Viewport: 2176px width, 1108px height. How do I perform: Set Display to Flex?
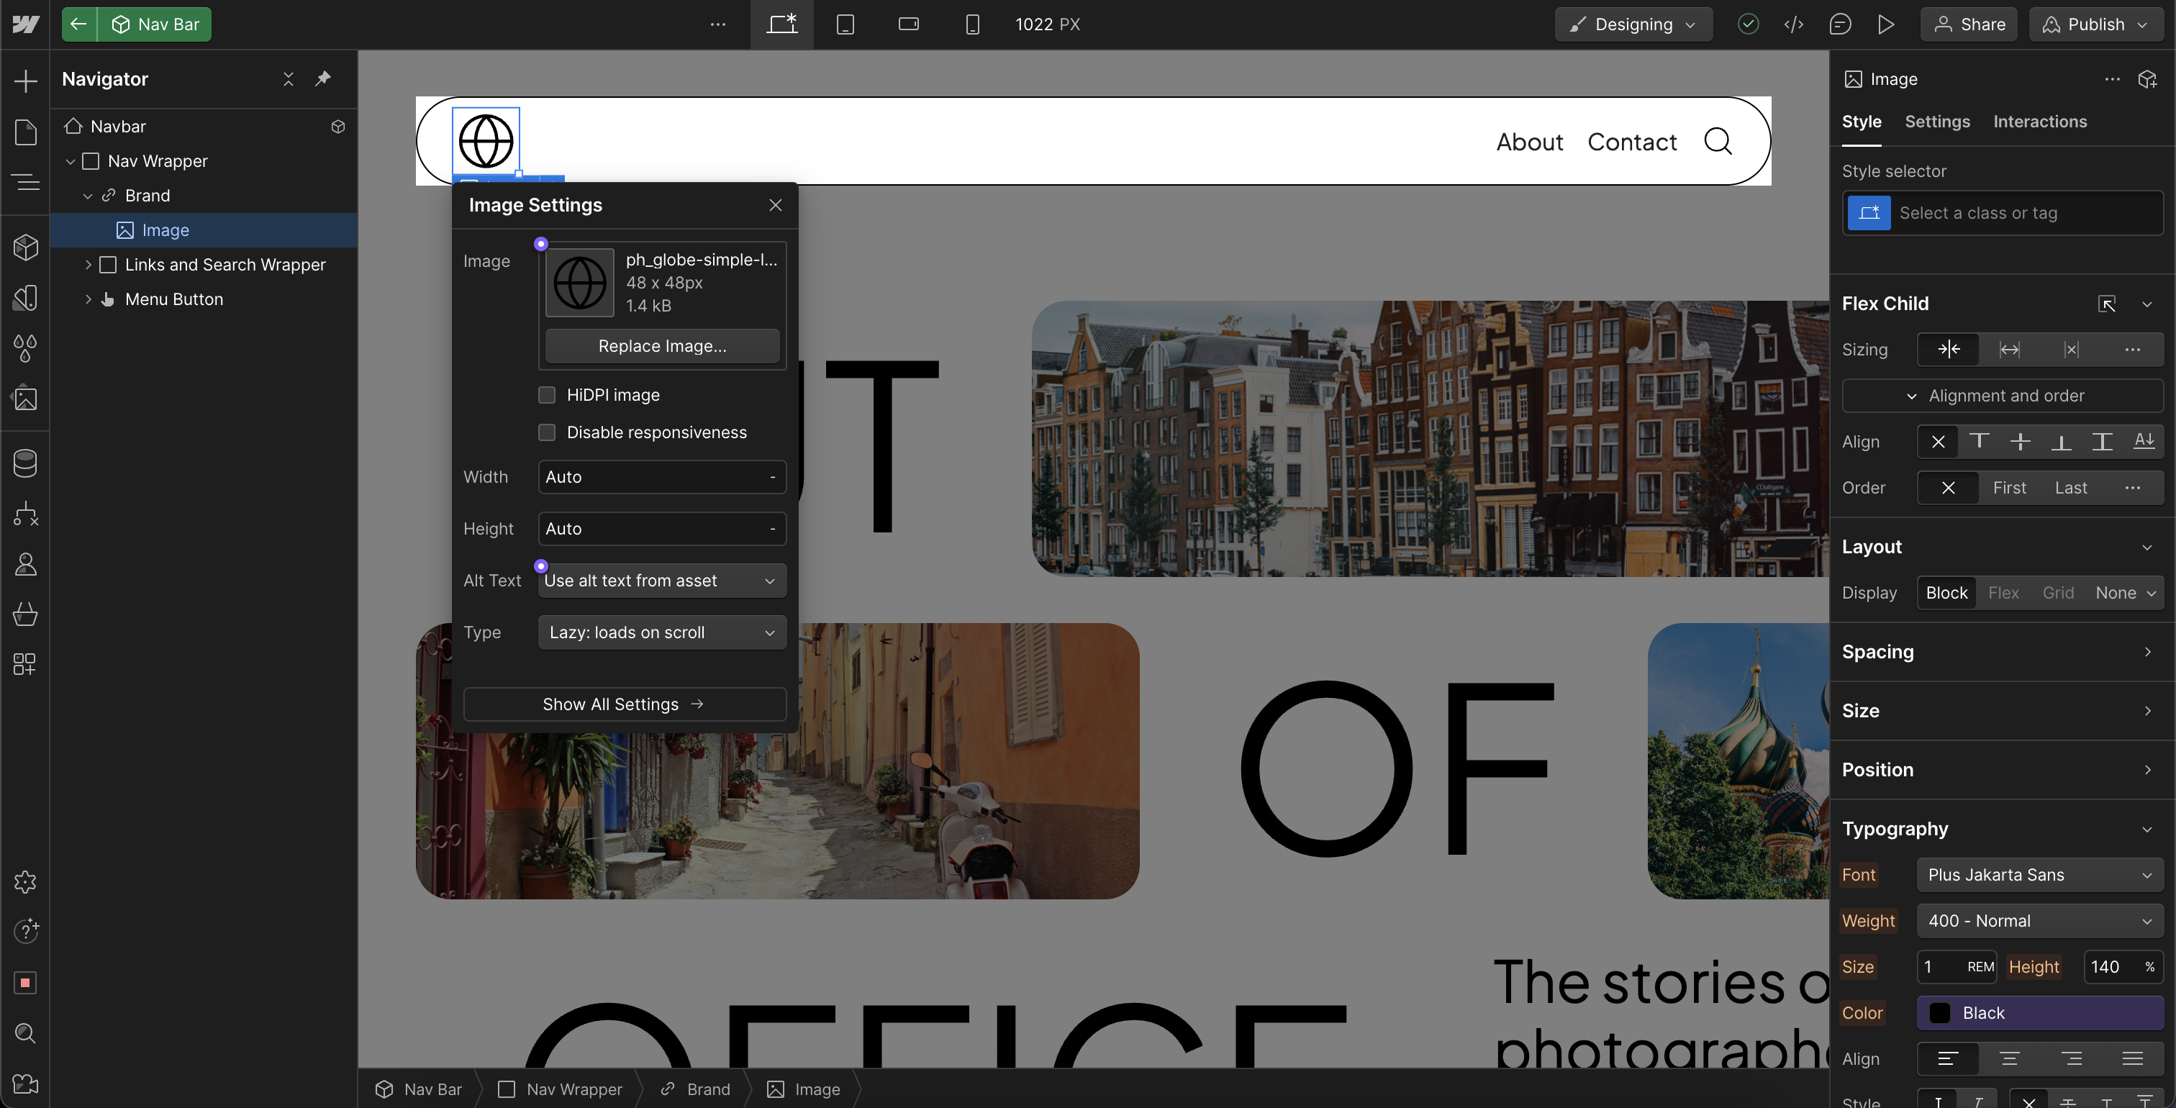[2003, 593]
